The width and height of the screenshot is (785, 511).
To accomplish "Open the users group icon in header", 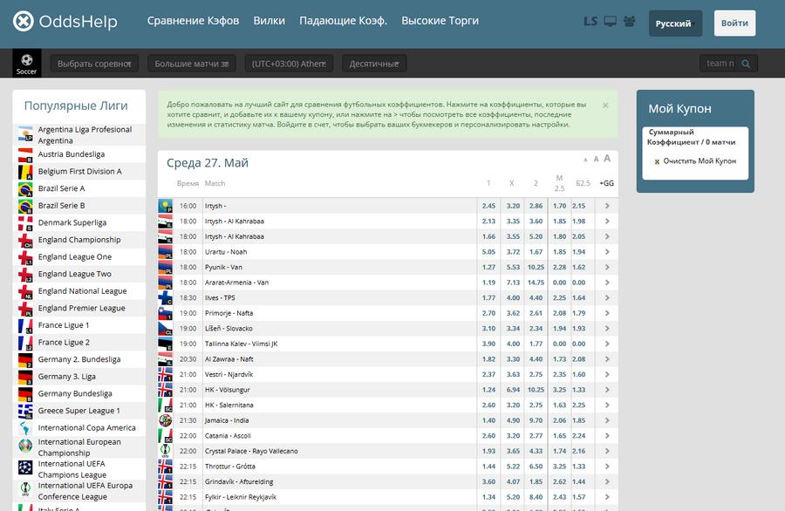I will (629, 21).
